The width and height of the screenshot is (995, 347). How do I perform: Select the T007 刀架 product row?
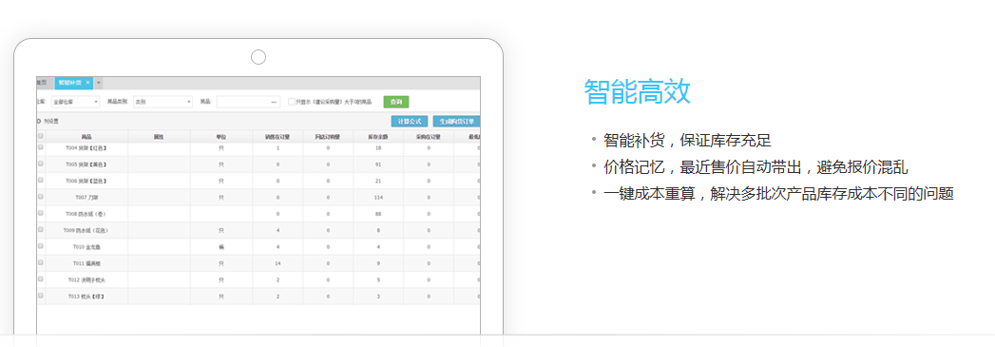[258, 198]
